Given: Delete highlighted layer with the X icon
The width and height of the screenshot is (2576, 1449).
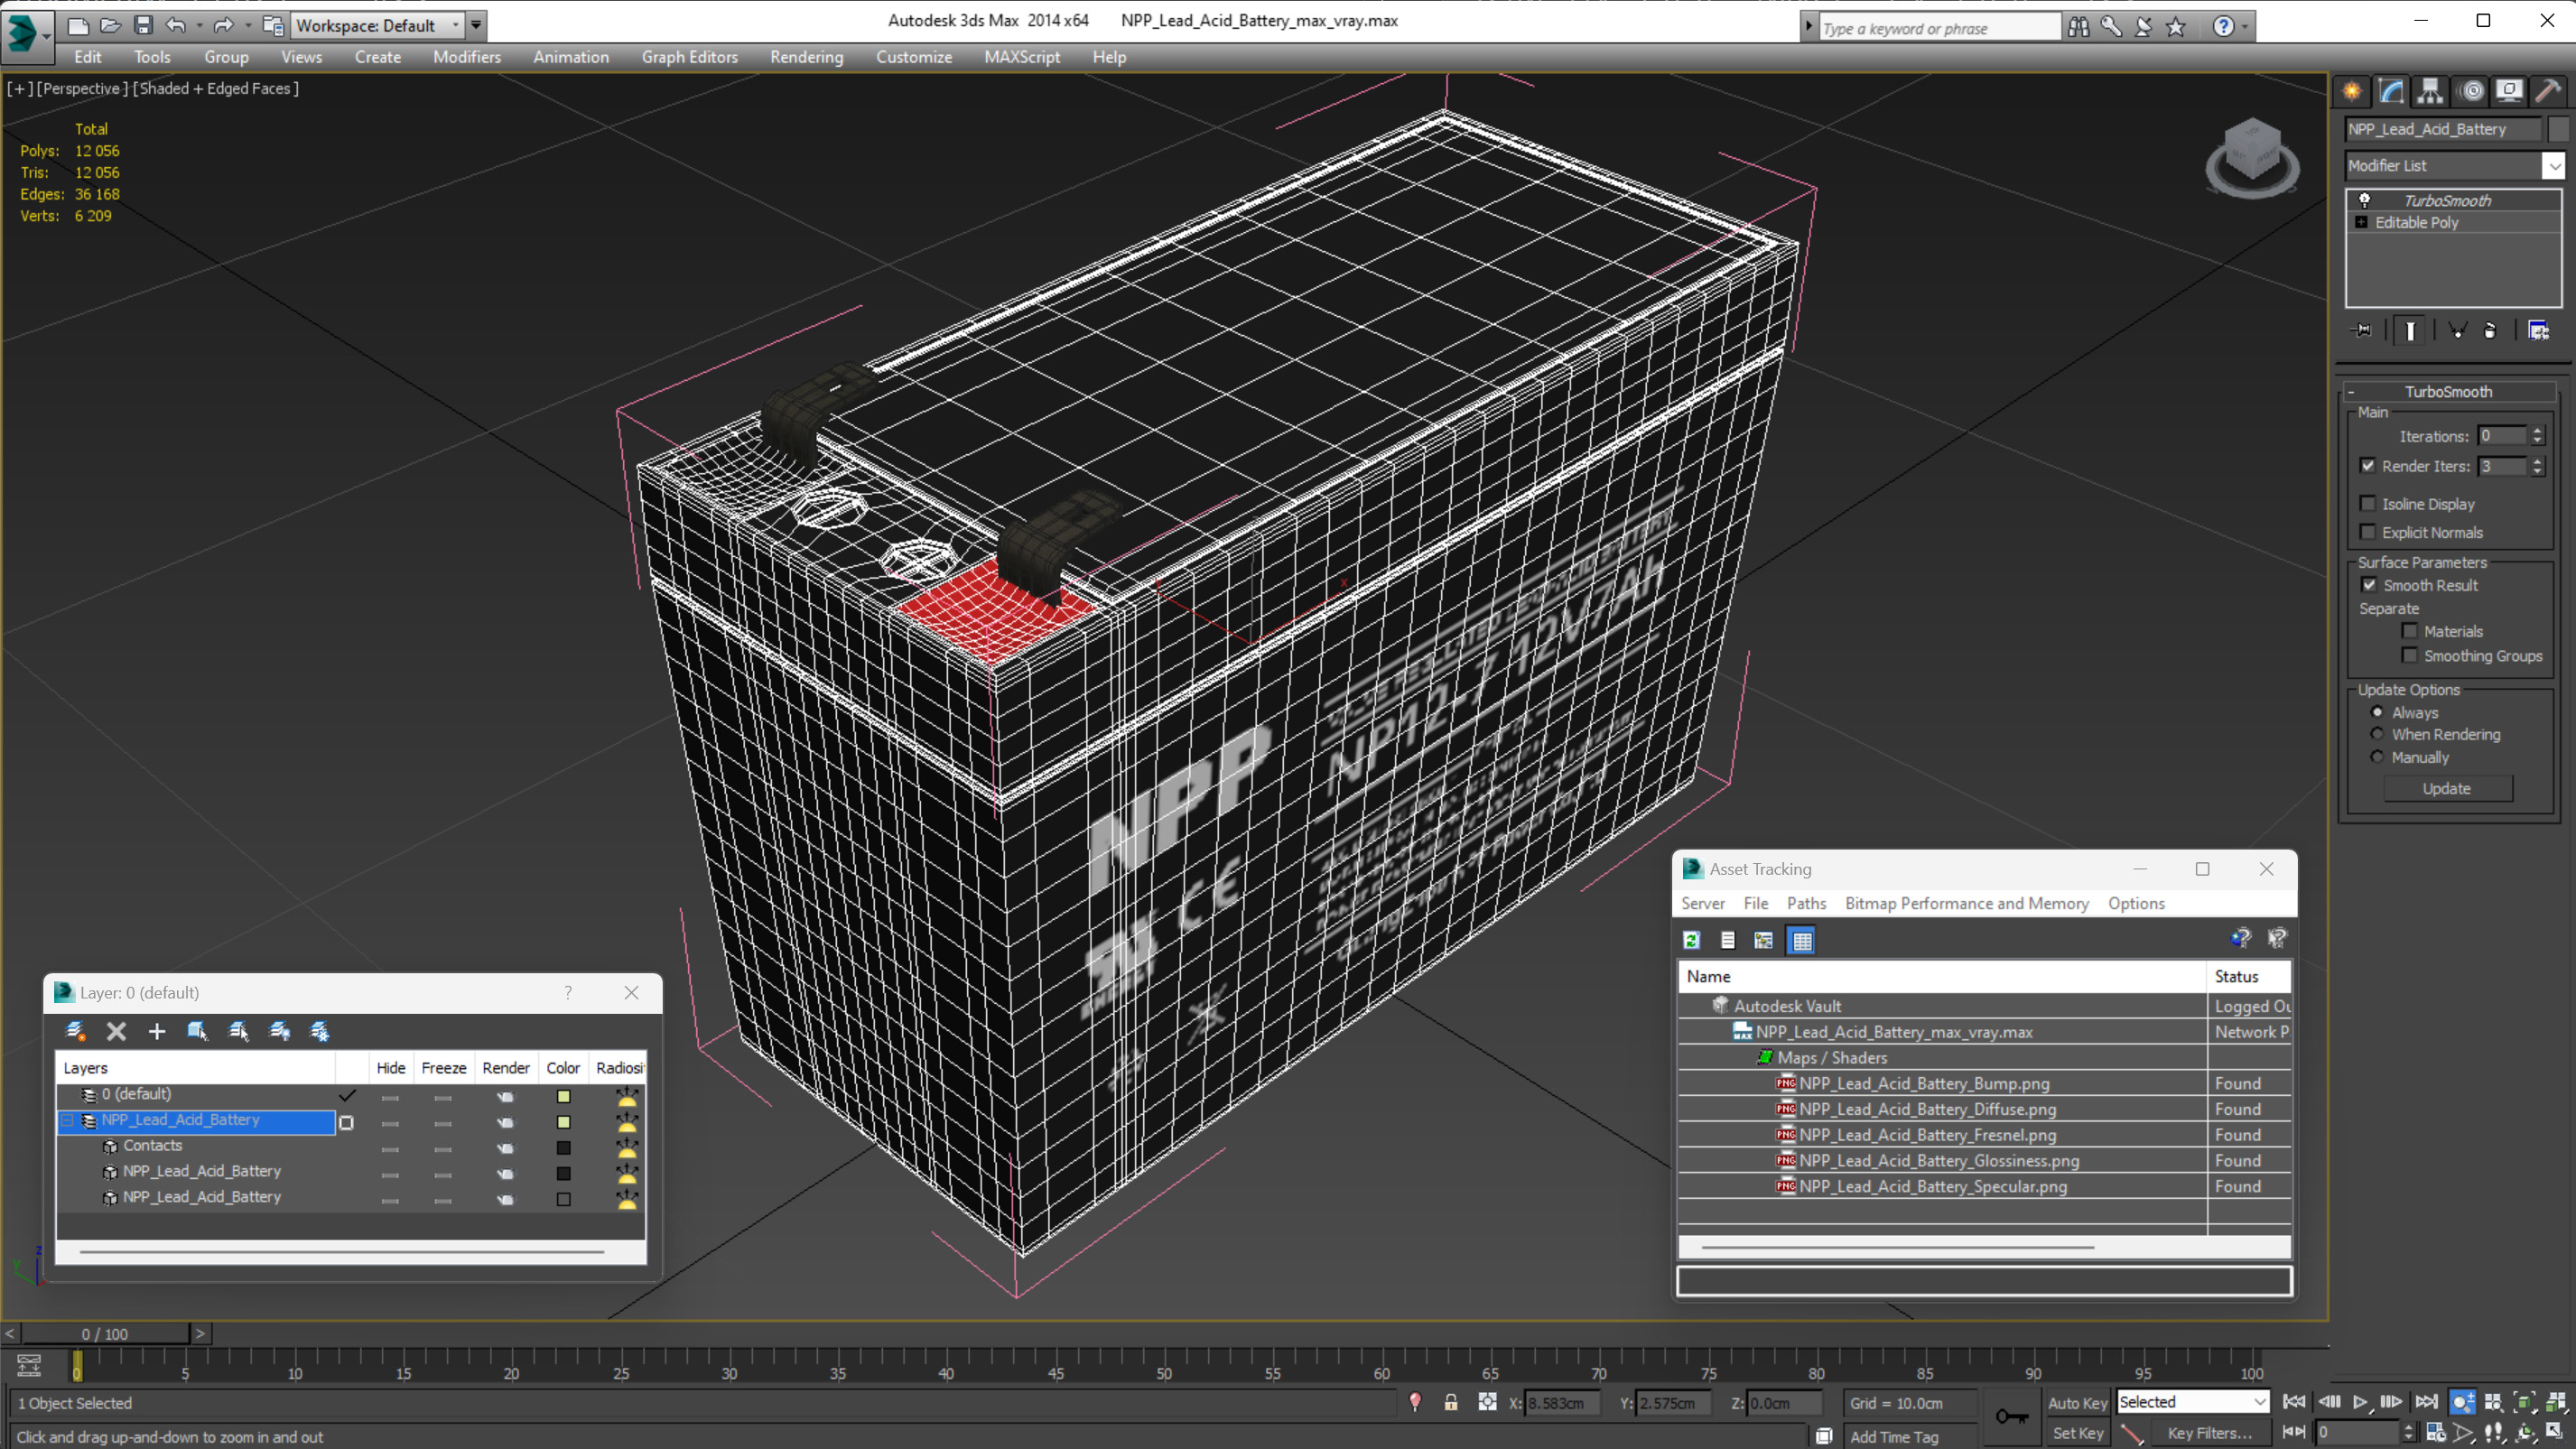Looking at the screenshot, I should click(x=116, y=1031).
